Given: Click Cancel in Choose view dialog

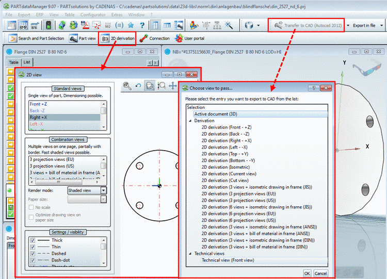Looking at the screenshot, I should (320, 273).
